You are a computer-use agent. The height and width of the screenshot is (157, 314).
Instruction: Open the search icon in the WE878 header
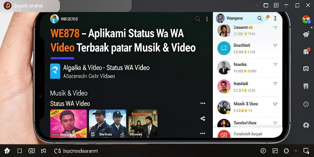tap(197, 19)
